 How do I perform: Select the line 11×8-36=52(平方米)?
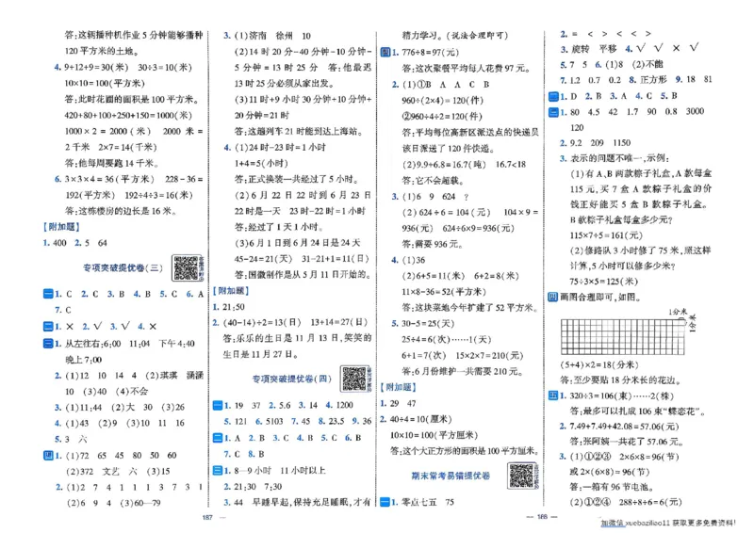444,292
